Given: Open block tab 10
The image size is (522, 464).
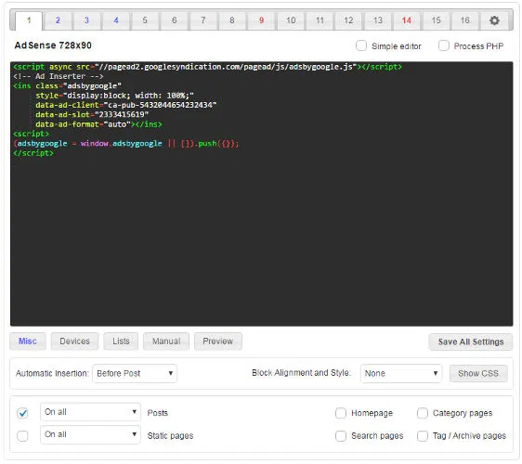Looking at the screenshot, I should pos(291,20).
